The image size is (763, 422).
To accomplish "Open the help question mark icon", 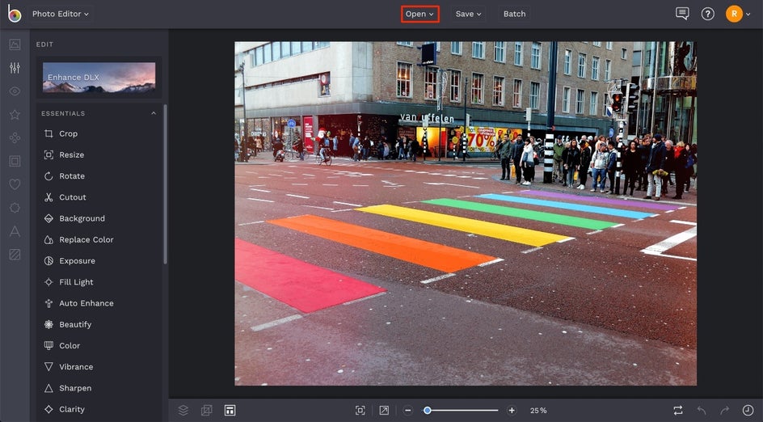I will pyautogui.click(x=707, y=14).
